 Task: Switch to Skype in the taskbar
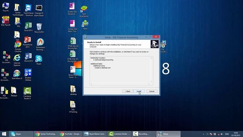[21, 134]
